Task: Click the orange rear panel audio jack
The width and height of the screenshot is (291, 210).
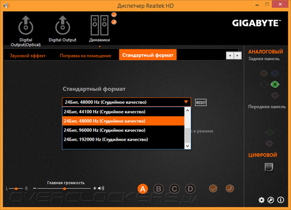Action: pos(264,73)
